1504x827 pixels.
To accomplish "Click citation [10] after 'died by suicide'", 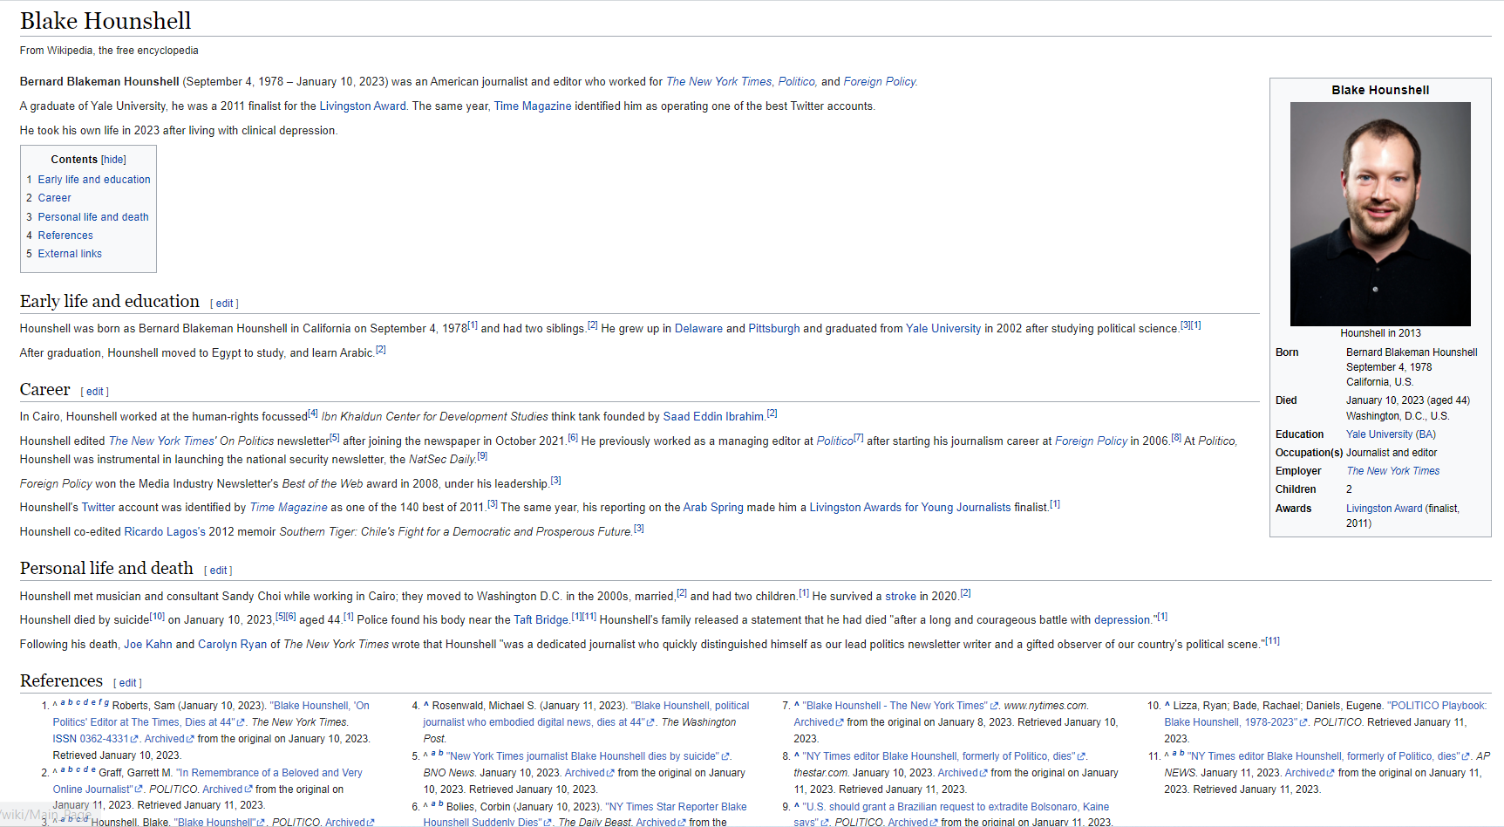I will tap(157, 617).
